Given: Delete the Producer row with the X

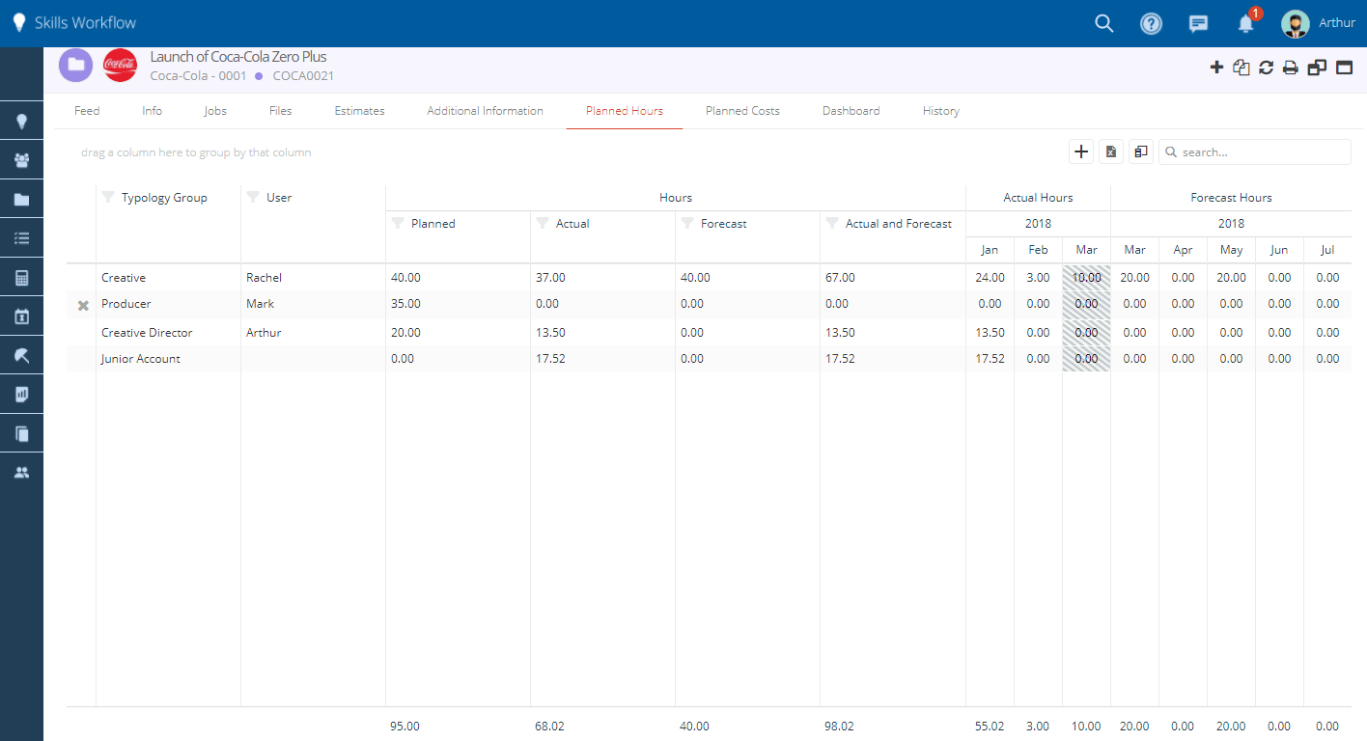Looking at the screenshot, I should tap(83, 305).
